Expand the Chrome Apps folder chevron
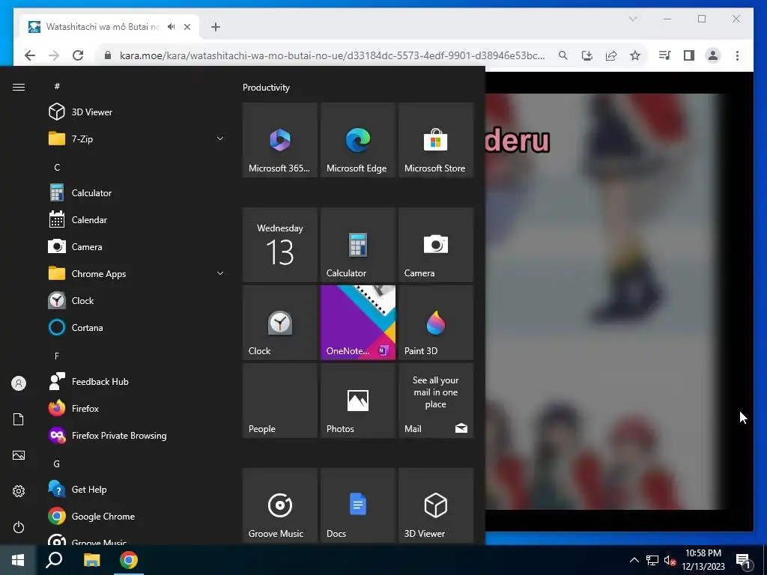This screenshot has height=575, width=767. click(x=220, y=273)
